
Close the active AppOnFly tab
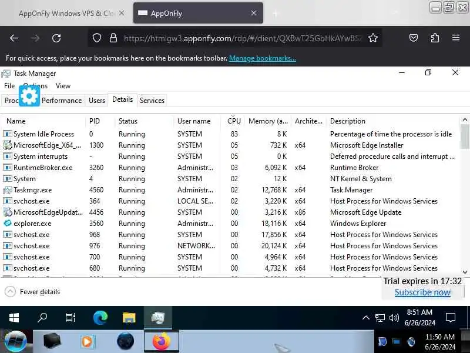pos(254,13)
